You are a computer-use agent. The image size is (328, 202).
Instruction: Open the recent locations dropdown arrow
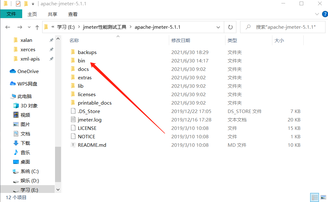[x=29, y=27]
